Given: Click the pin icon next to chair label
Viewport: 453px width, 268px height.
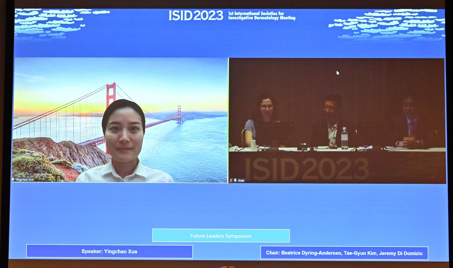Looking at the screenshot, I should (x=236, y=180).
